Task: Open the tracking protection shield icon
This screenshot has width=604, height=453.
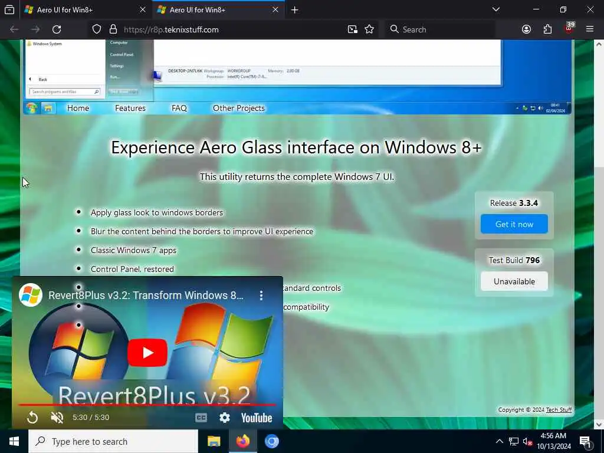Action: pos(97,29)
